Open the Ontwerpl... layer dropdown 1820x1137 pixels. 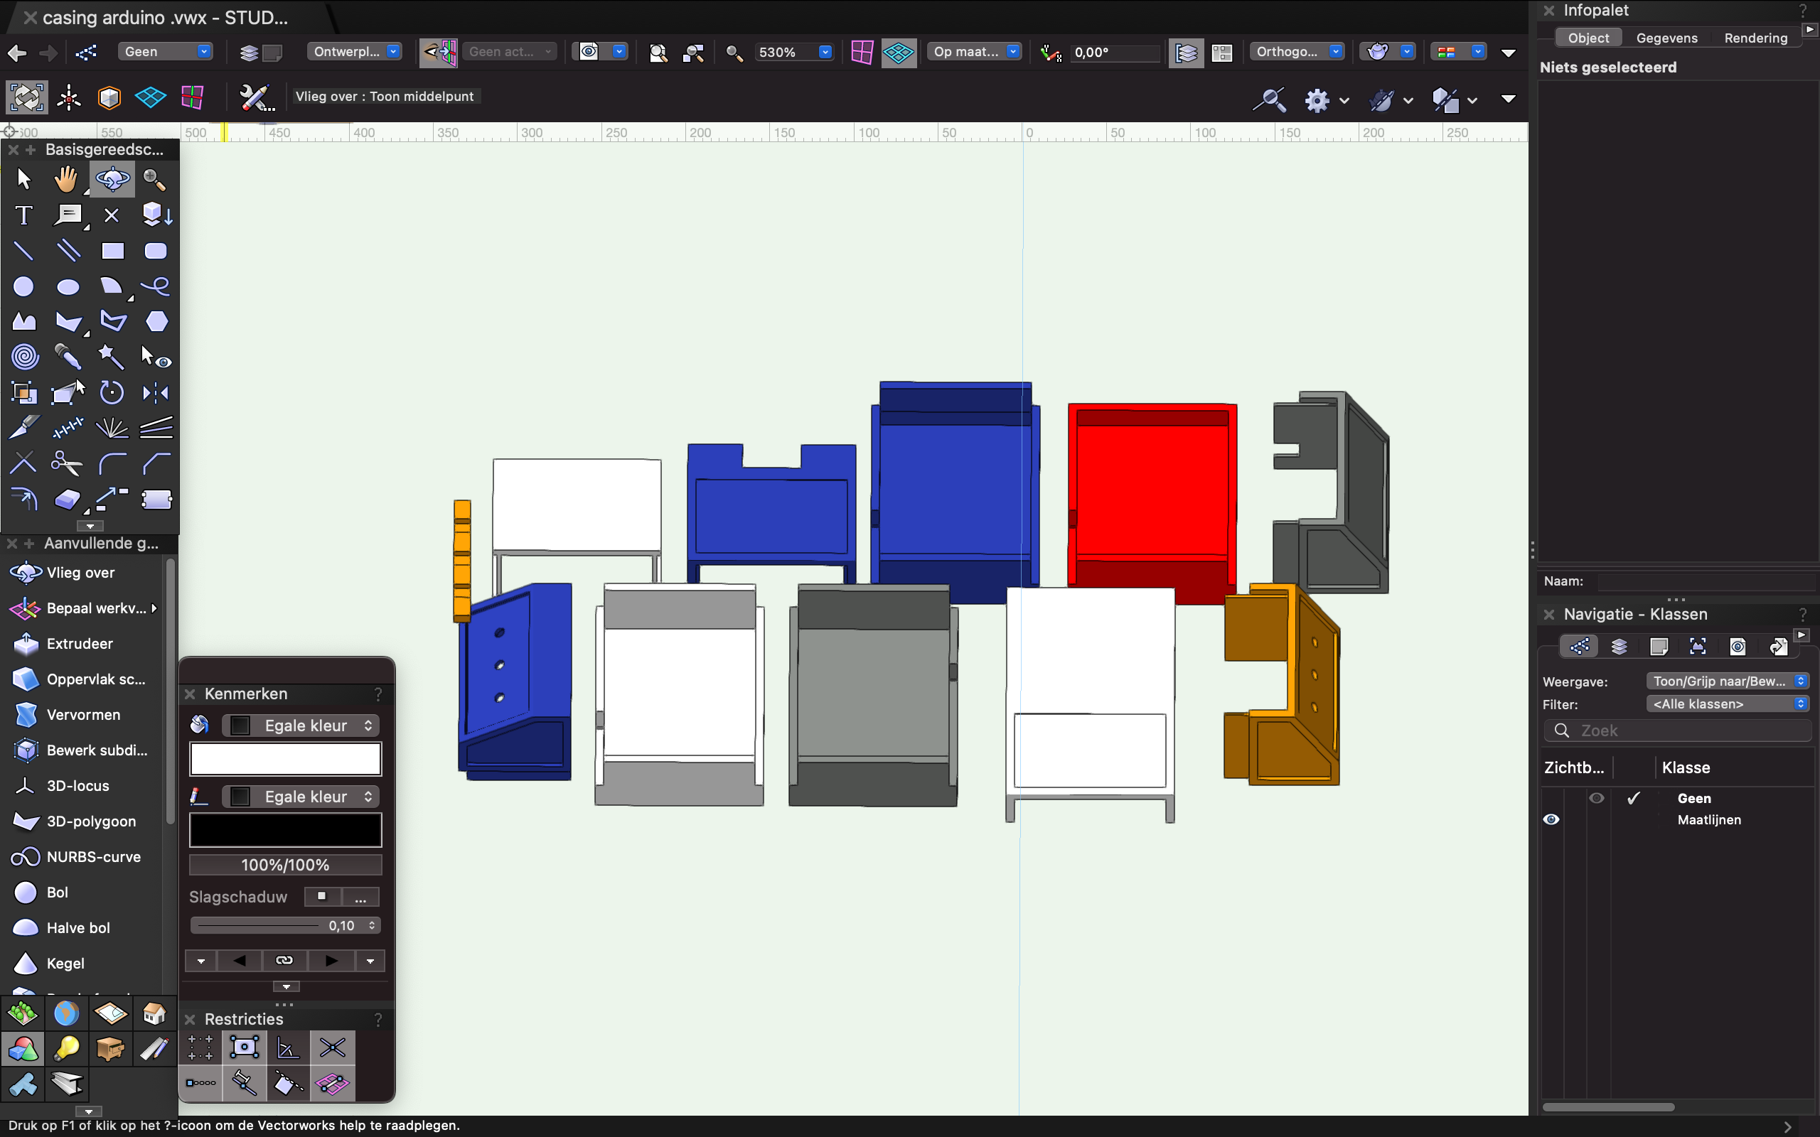point(354,52)
